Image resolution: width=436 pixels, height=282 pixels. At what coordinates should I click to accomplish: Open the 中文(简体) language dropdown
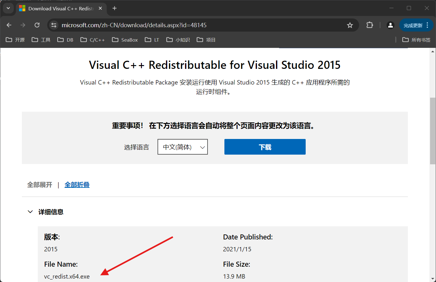tap(183, 147)
